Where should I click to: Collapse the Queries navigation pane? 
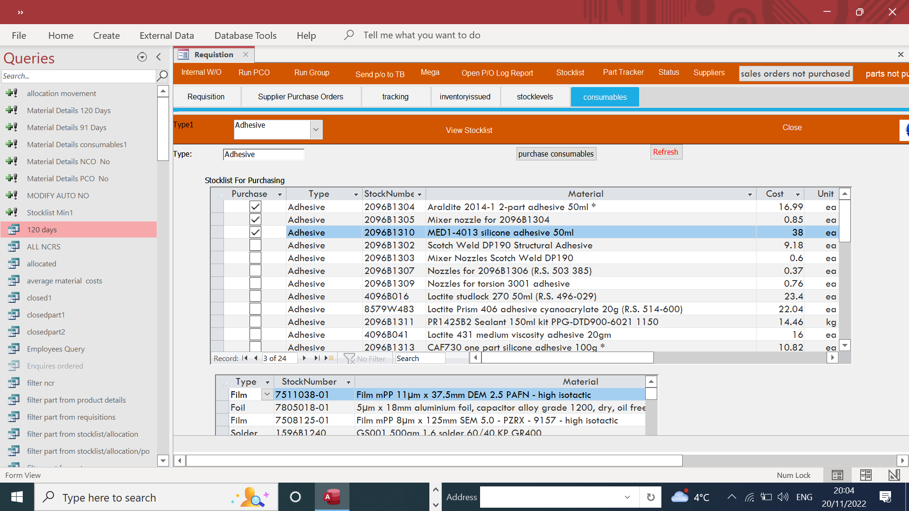[x=159, y=57]
